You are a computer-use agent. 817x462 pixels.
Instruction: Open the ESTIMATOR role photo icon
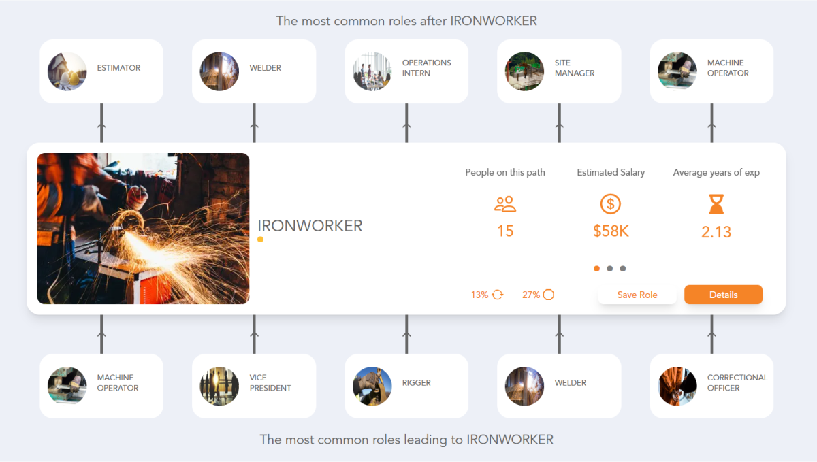pos(67,71)
